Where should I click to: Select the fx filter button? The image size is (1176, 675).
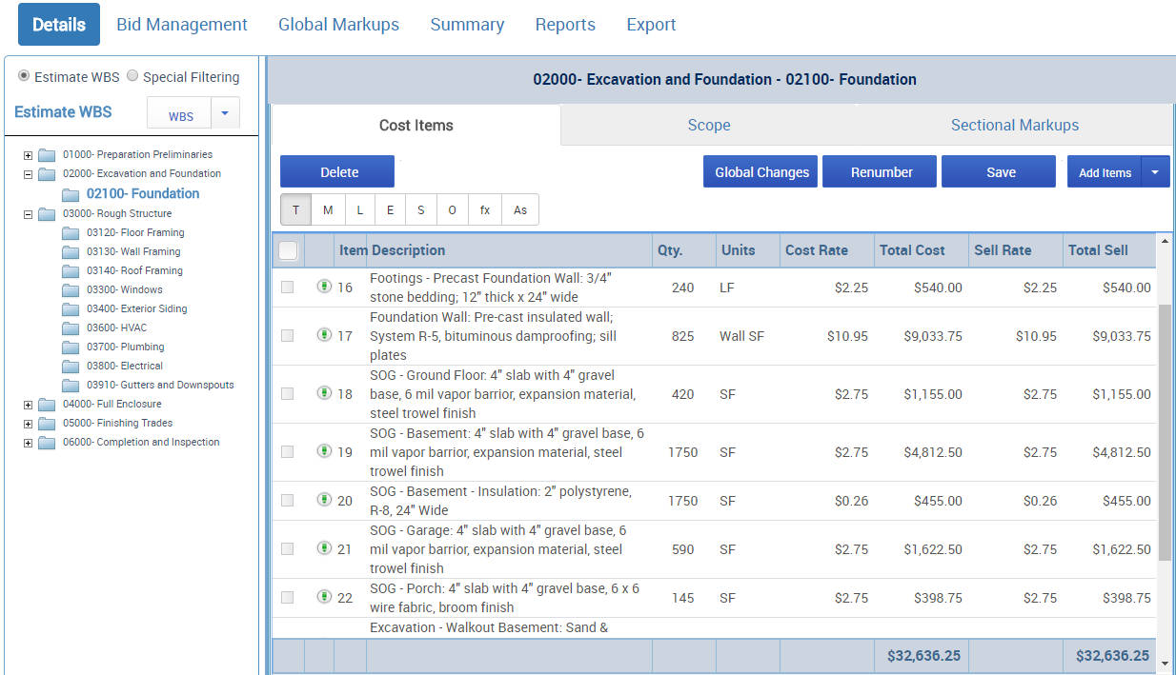coord(485,210)
